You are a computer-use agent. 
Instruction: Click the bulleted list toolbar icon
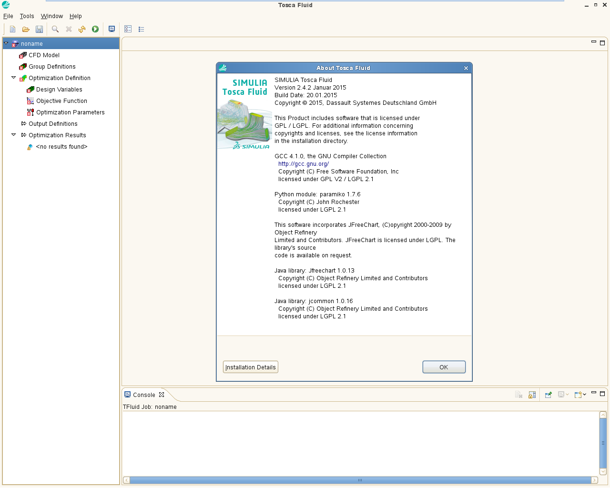(x=141, y=29)
